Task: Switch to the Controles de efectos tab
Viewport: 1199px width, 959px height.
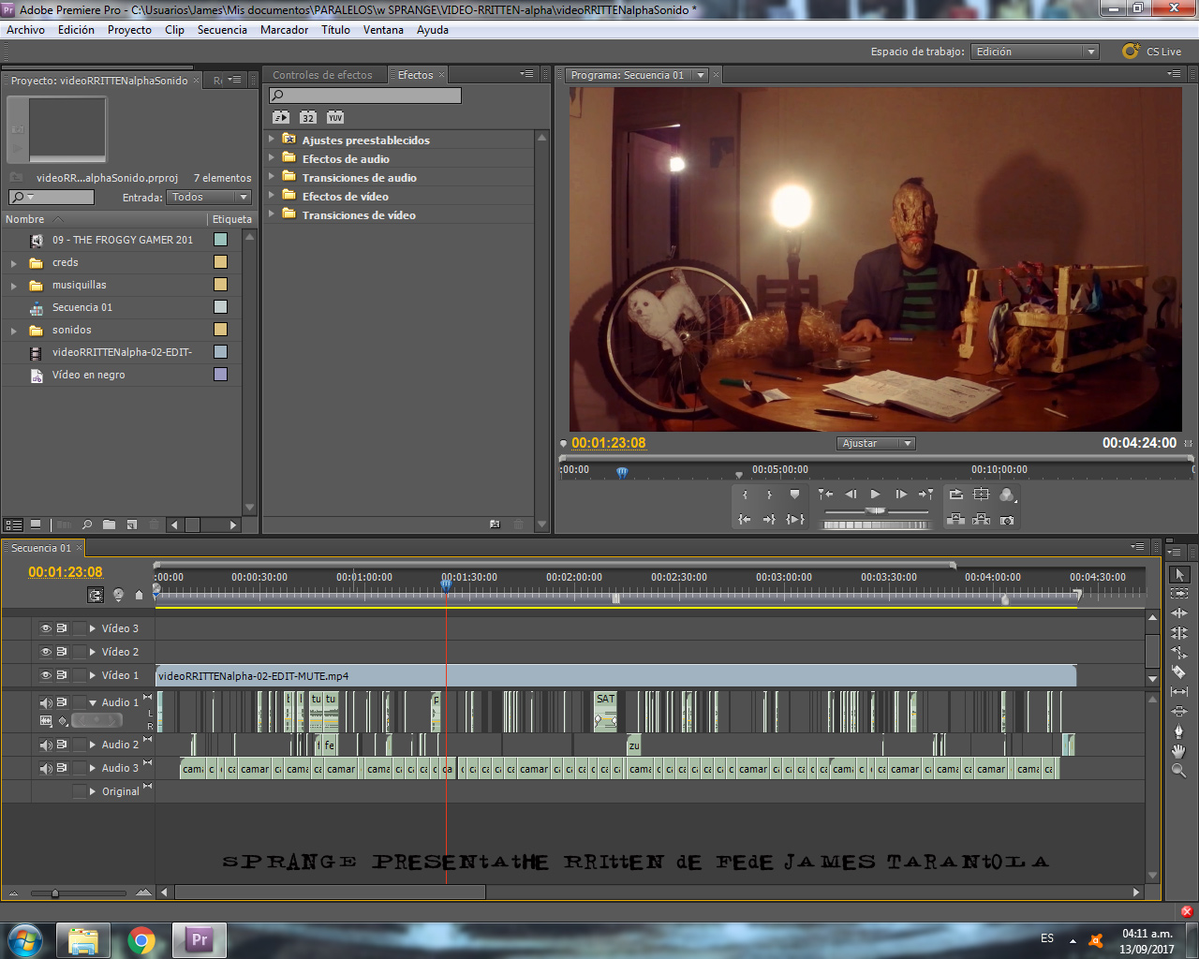Action: click(x=322, y=75)
